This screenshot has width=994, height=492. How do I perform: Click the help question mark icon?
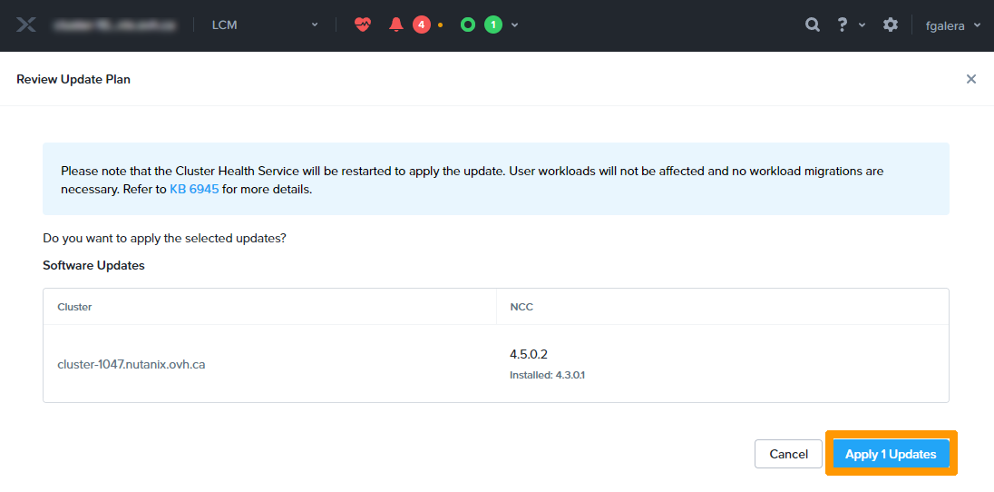tap(843, 25)
